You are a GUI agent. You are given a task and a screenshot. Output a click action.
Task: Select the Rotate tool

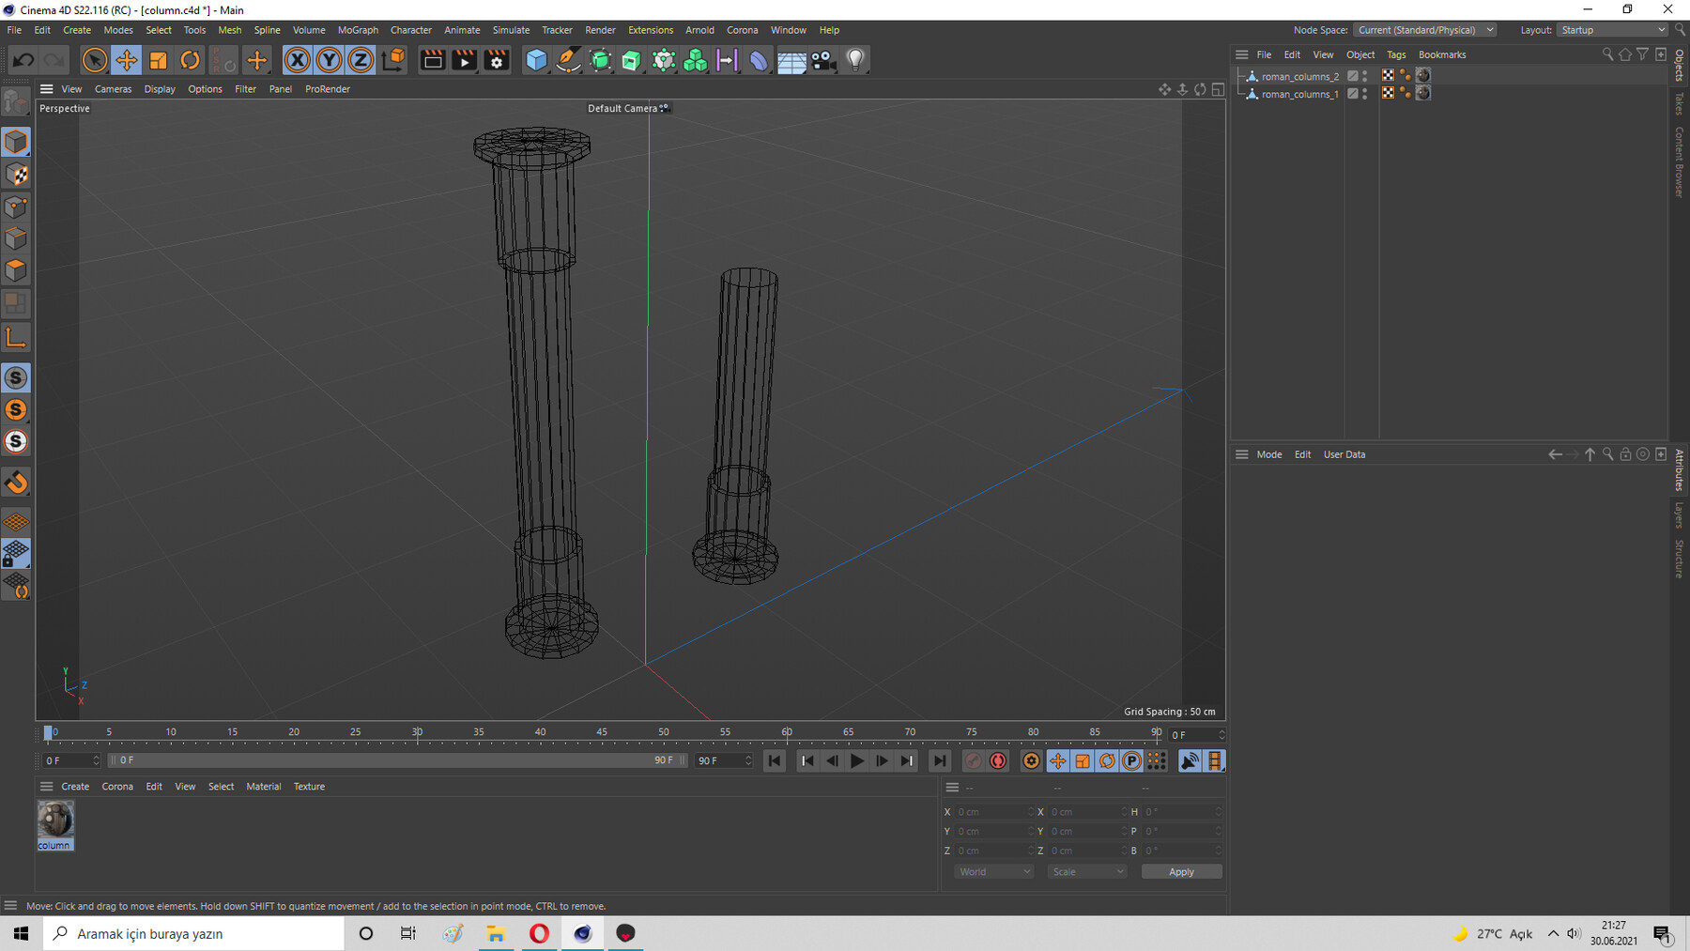click(190, 60)
